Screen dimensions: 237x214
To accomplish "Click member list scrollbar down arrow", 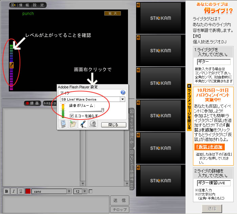I will (127, 184).
